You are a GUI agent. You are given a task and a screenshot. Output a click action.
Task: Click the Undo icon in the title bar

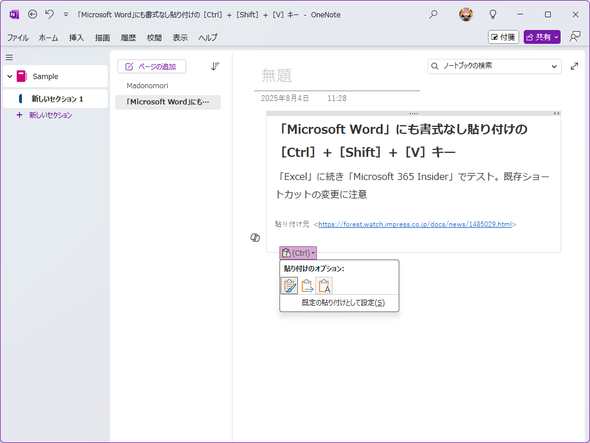click(49, 14)
